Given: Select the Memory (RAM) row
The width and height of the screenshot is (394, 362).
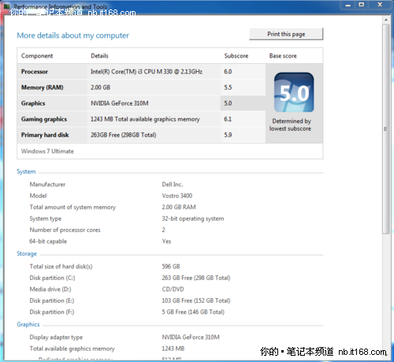Looking at the screenshot, I should coord(141,88).
